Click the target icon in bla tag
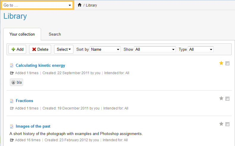 tap(13, 82)
